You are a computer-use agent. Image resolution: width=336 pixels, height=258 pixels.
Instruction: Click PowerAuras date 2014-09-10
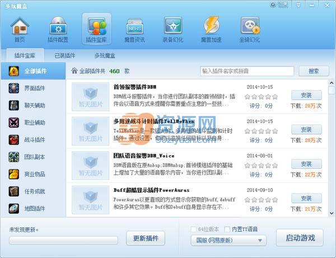(260, 190)
